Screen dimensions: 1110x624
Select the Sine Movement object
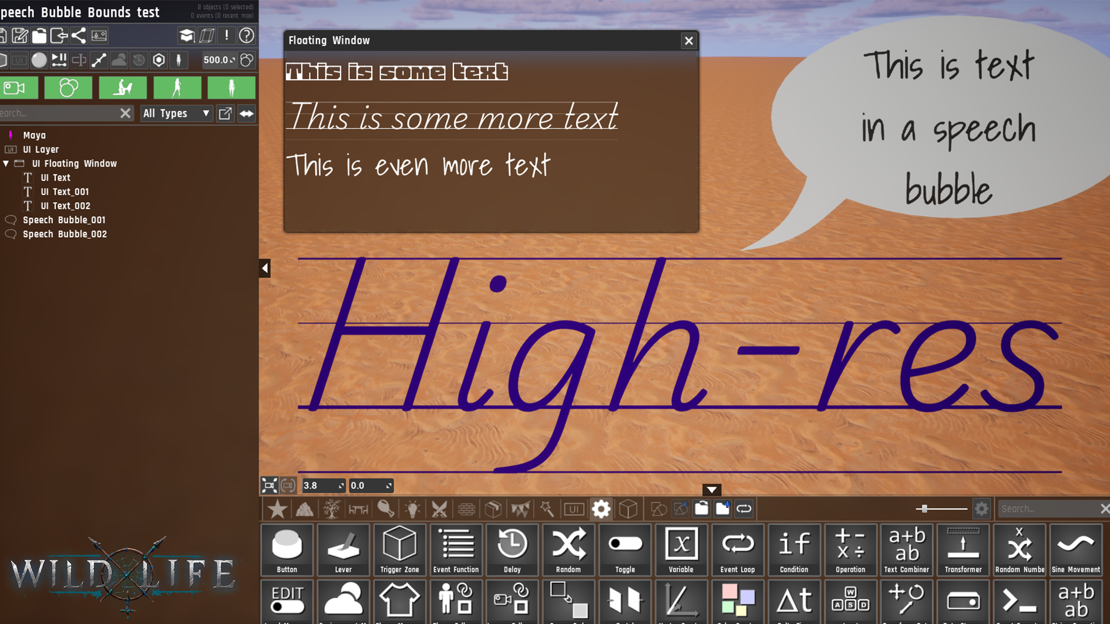[x=1075, y=549]
